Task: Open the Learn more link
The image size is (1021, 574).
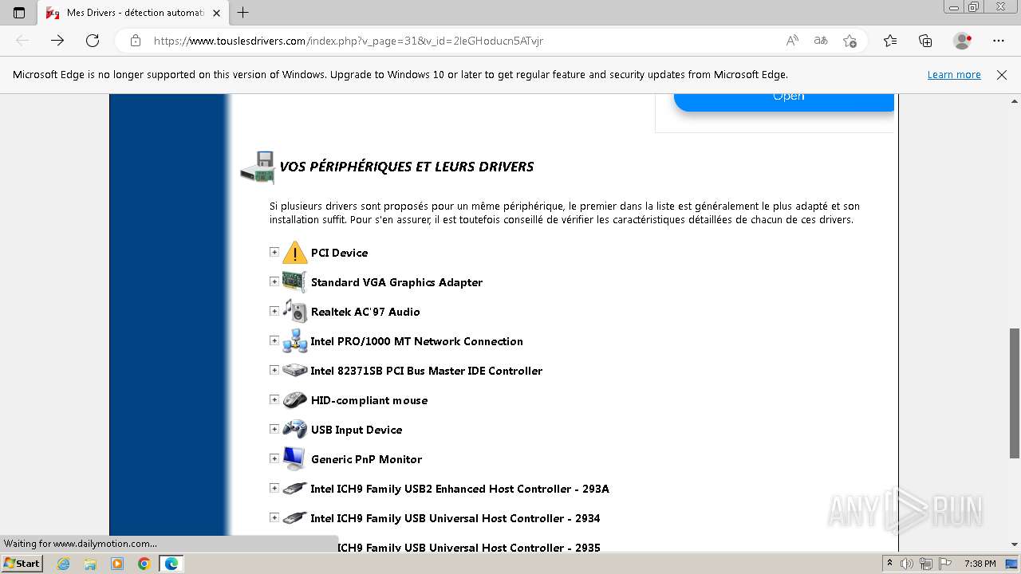Action: click(954, 75)
